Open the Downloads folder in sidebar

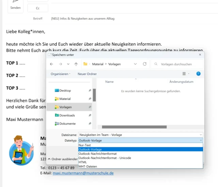pos(67,115)
